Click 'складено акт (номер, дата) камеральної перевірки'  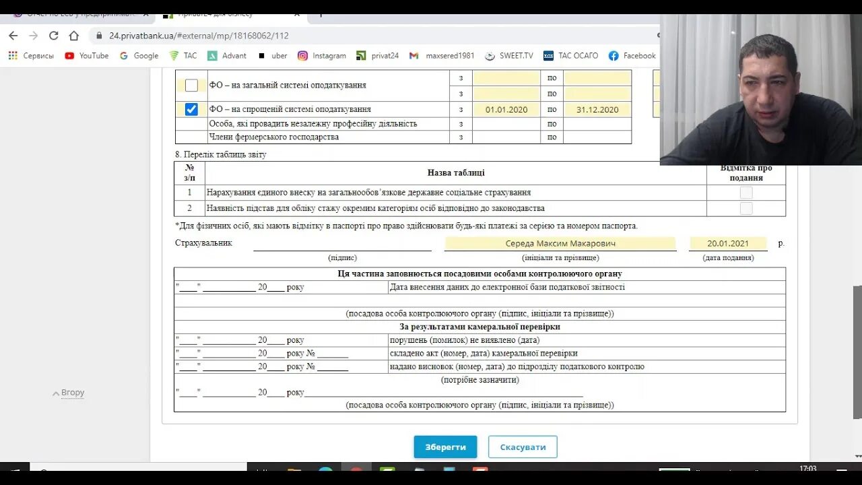pos(484,353)
